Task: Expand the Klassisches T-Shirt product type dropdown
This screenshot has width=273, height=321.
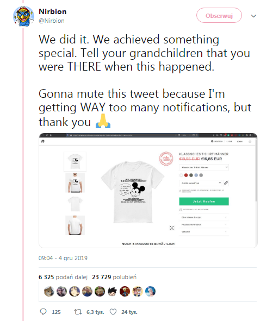Action: 204,167
